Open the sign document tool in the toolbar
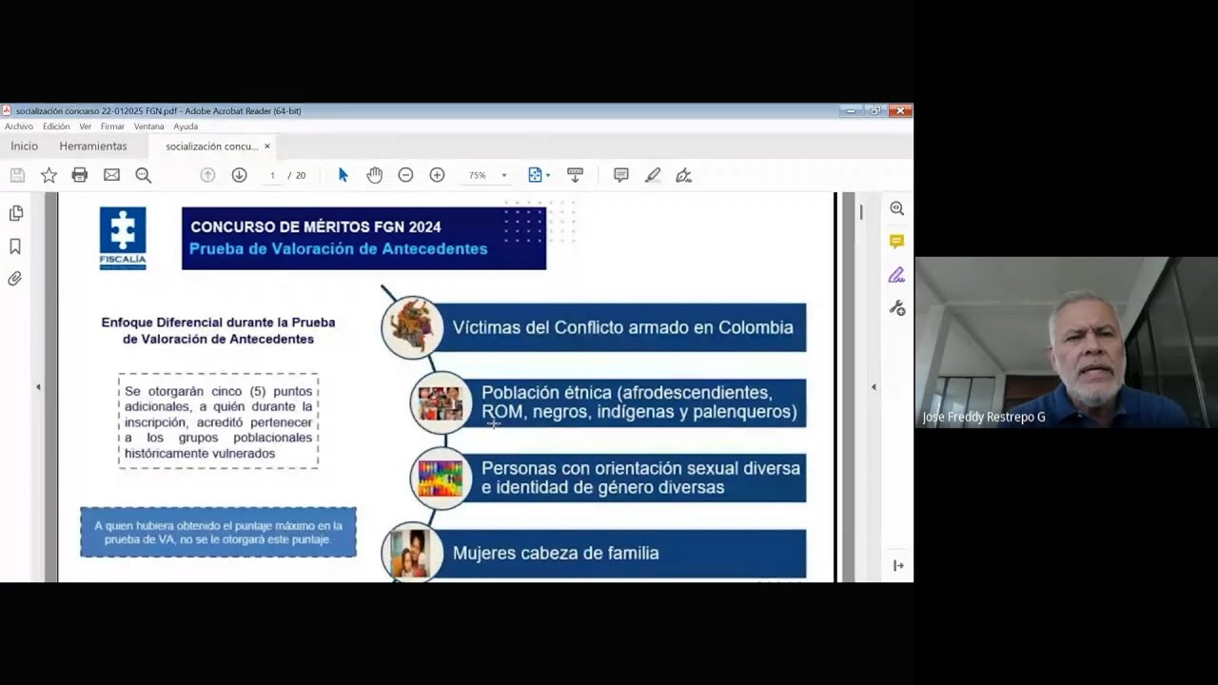 pyautogui.click(x=683, y=175)
